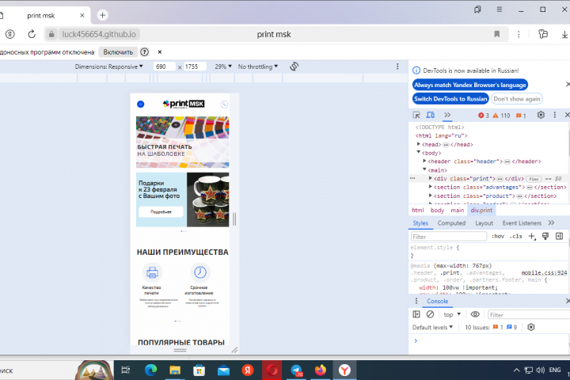Open the top context dropdown
Screen dimensions: 570x380
pyautogui.click(x=452, y=314)
